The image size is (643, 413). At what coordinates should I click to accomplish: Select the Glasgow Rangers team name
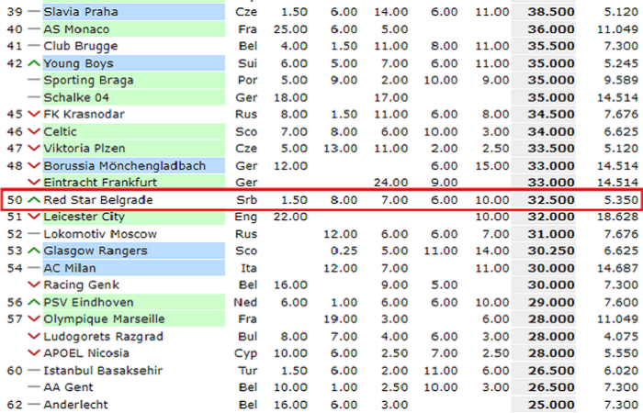tap(96, 251)
